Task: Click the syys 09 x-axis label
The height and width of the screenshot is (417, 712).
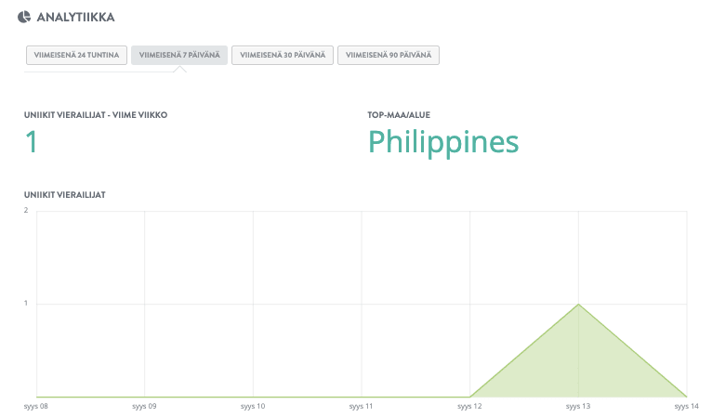Action: pyautogui.click(x=144, y=406)
